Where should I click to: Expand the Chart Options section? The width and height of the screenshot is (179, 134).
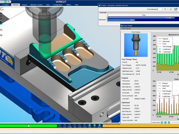click(126, 28)
